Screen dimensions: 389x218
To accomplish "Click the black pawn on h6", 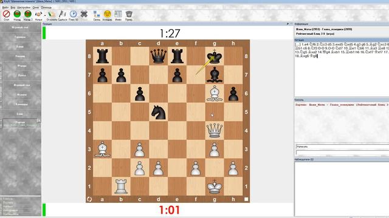I will point(233,93).
